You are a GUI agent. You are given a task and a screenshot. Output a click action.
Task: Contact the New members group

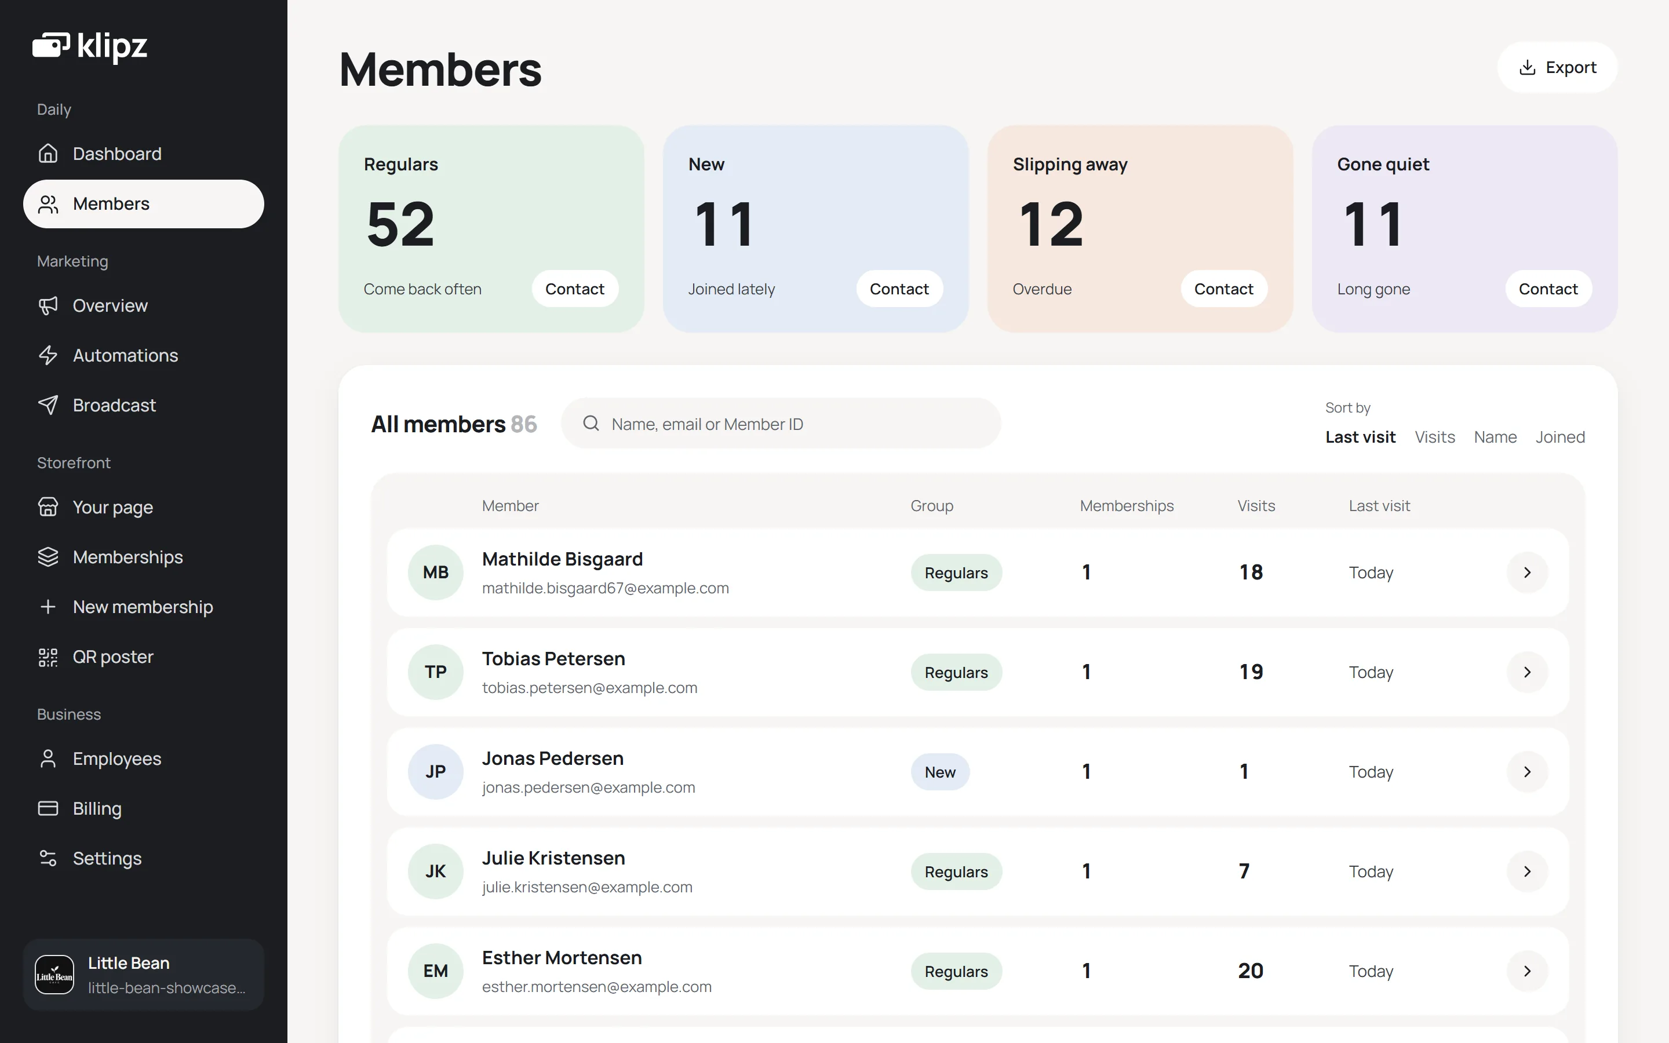coord(899,289)
